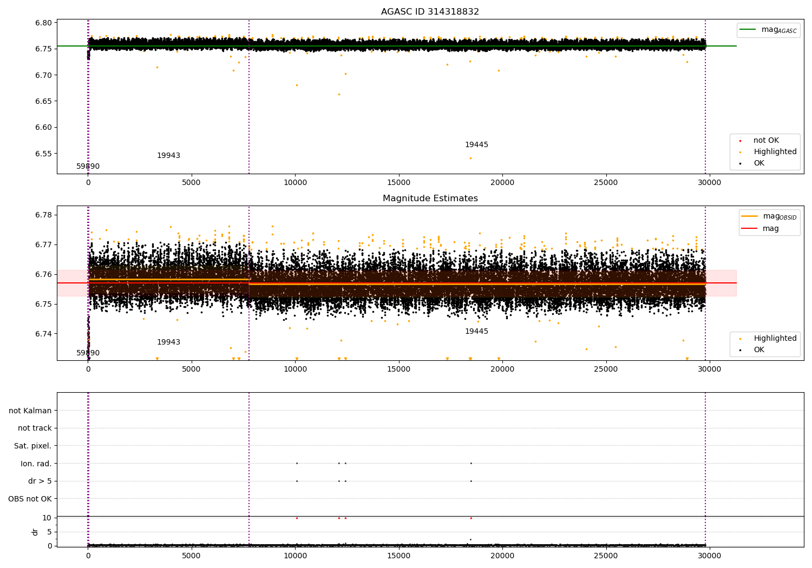Screen dimensions: 812x568
Task: Click the 'not track' row label
Action: (35, 428)
